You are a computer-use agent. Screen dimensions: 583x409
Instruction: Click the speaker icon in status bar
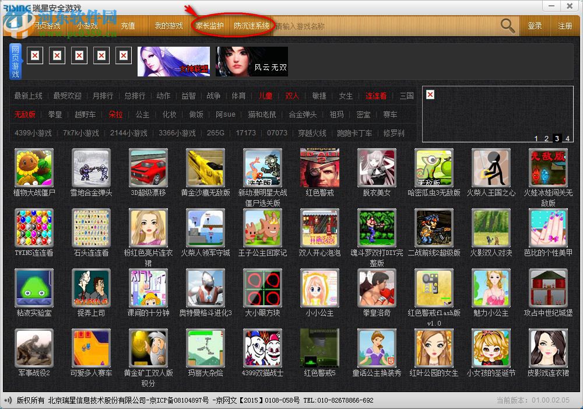click(8, 400)
